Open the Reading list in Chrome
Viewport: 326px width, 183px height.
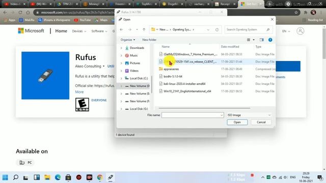click(313, 20)
